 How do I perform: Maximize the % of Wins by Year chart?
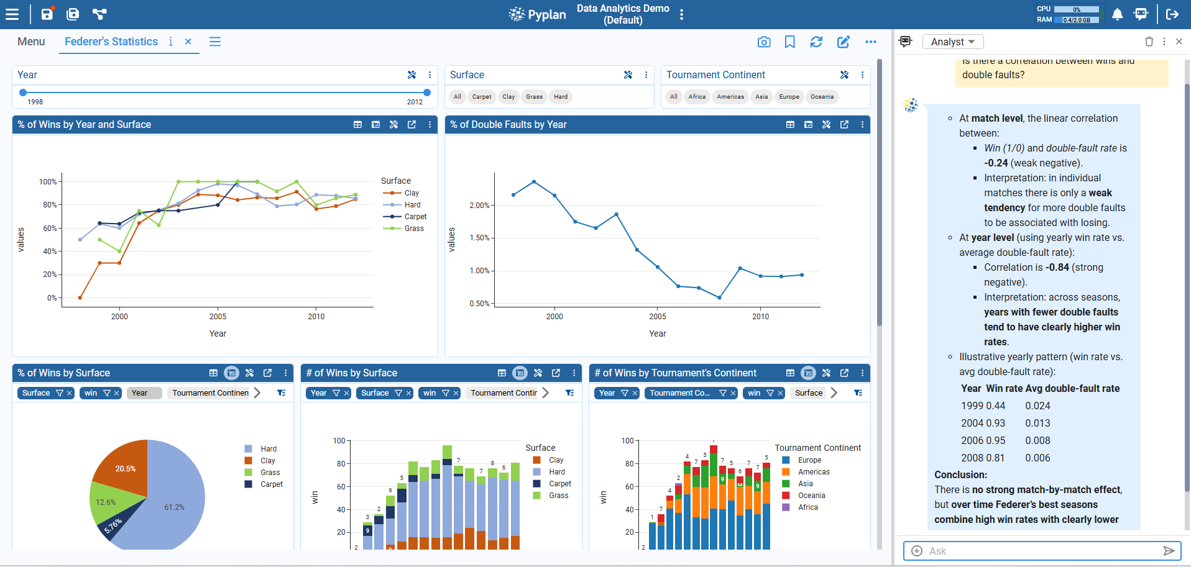[x=412, y=125]
